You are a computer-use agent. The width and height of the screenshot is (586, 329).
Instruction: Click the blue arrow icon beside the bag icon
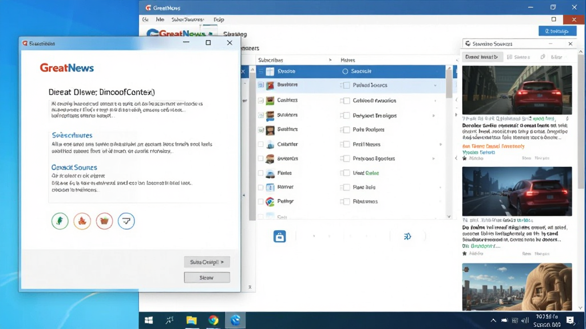tap(407, 236)
